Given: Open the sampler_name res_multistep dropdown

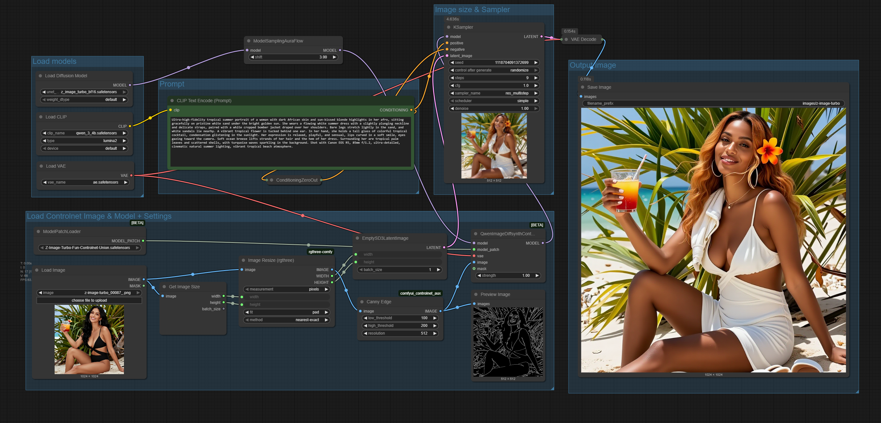Looking at the screenshot, I should tap(494, 93).
